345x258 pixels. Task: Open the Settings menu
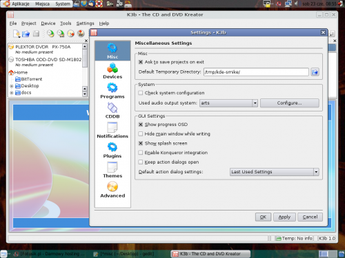[85, 23]
